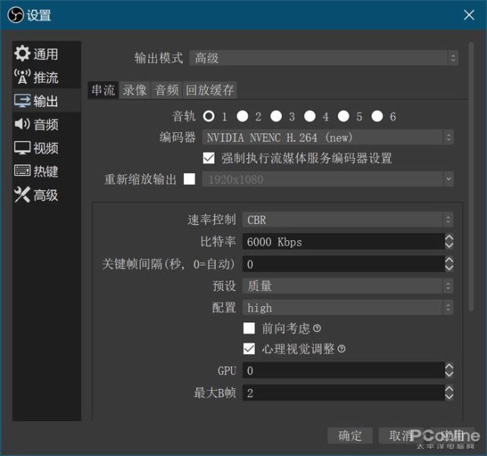The width and height of the screenshot is (487, 456).
Task: Uncheck 强制执行流媒体服务编码器设置 checkbox
Action: 209,158
